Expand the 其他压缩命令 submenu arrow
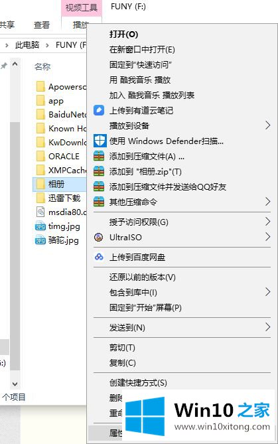278x444 pixels. click(x=267, y=202)
